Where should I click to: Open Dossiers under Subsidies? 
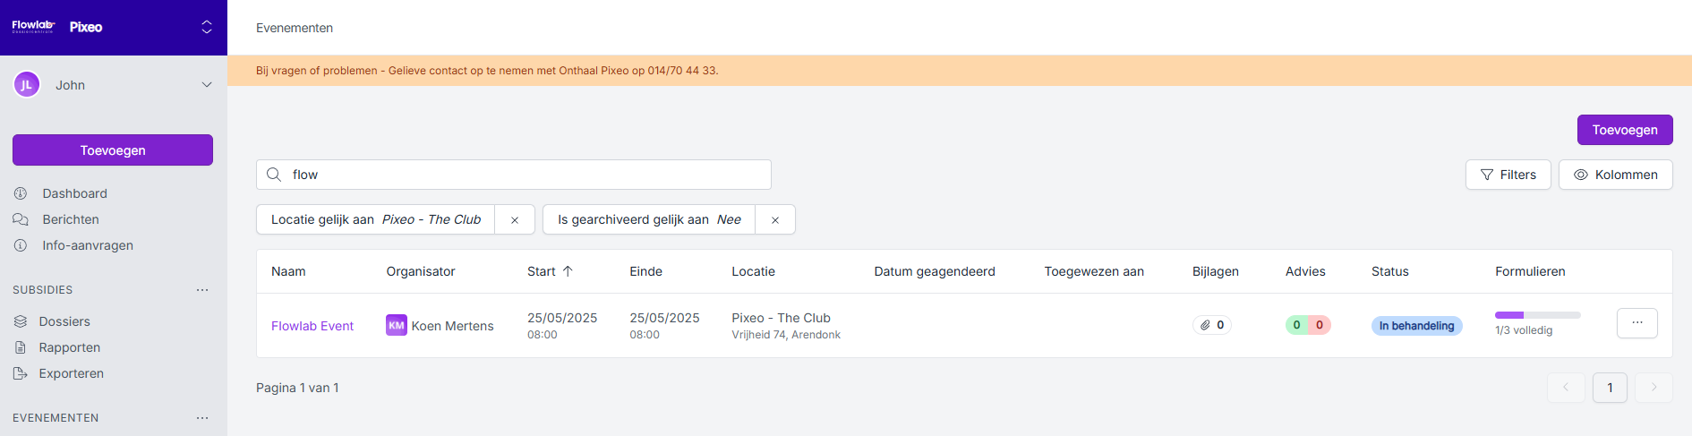tap(64, 321)
